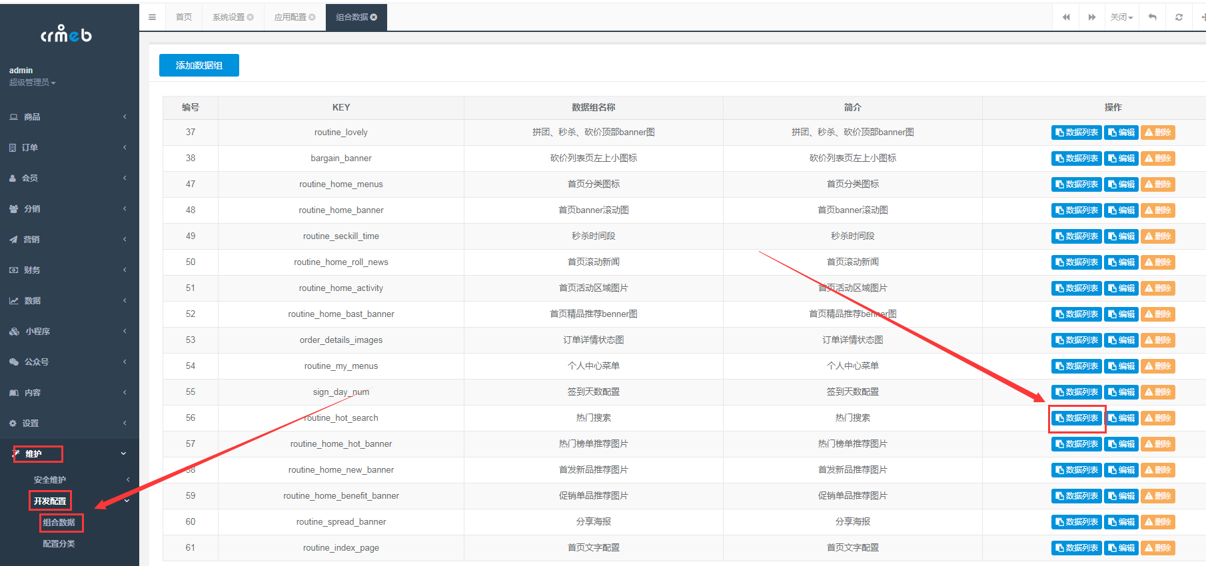The image size is (1206, 566).
Task: Open 数据列表 for routine_my_menus row
Action: [x=1077, y=366]
